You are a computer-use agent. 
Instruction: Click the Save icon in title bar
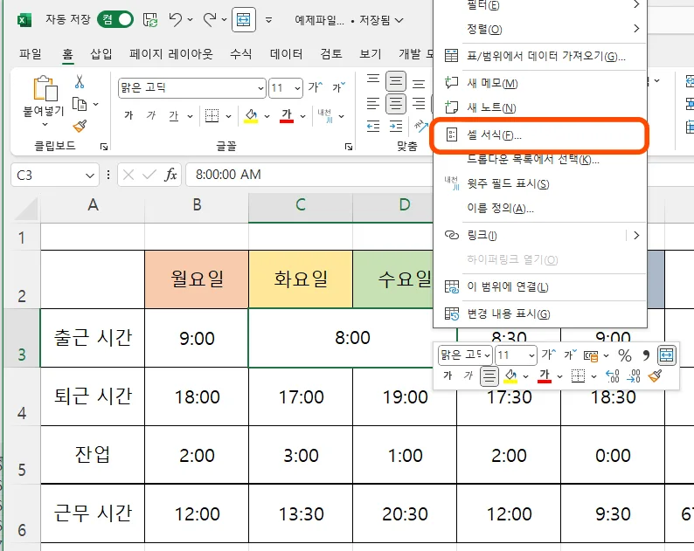pyautogui.click(x=150, y=20)
